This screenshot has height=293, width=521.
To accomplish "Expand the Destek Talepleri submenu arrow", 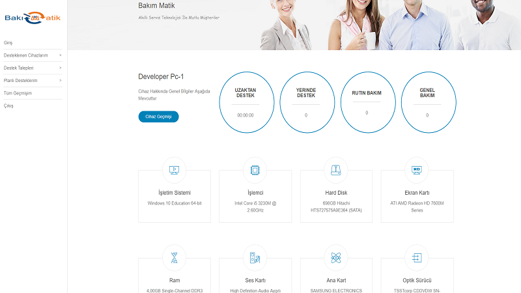I will [x=61, y=68].
